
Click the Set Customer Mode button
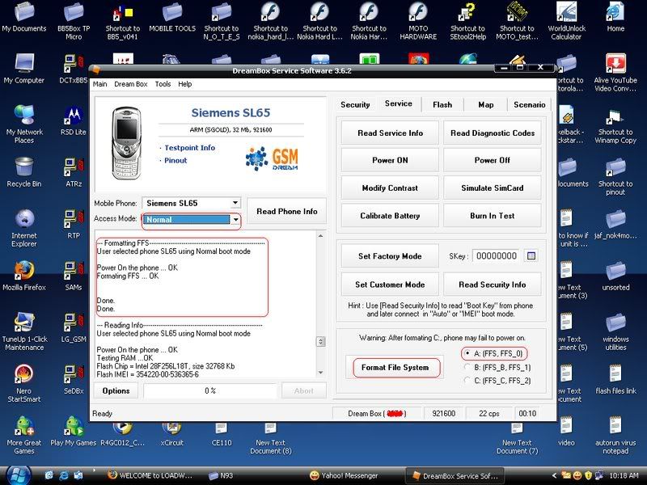[390, 285]
